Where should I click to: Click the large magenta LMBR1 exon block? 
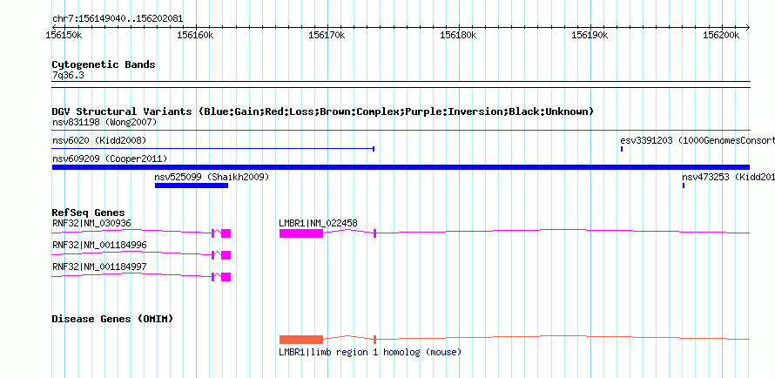pyautogui.click(x=301, y=233)
